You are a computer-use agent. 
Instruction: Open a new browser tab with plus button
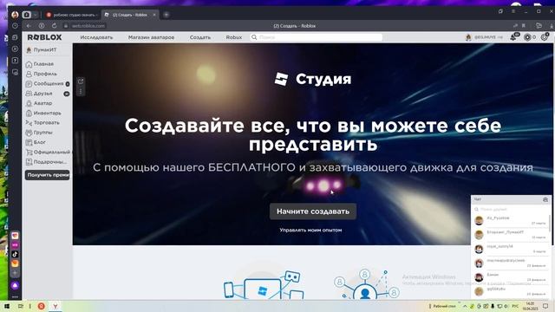(166, 15)
